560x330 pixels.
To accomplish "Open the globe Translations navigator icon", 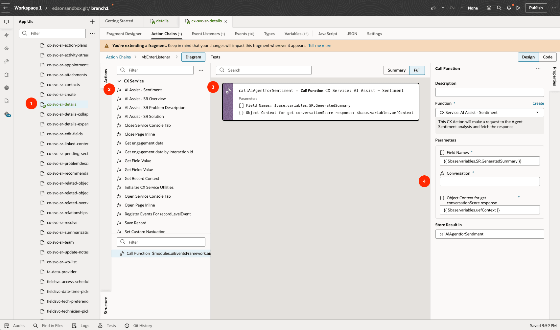I will [x=7, y=88].
